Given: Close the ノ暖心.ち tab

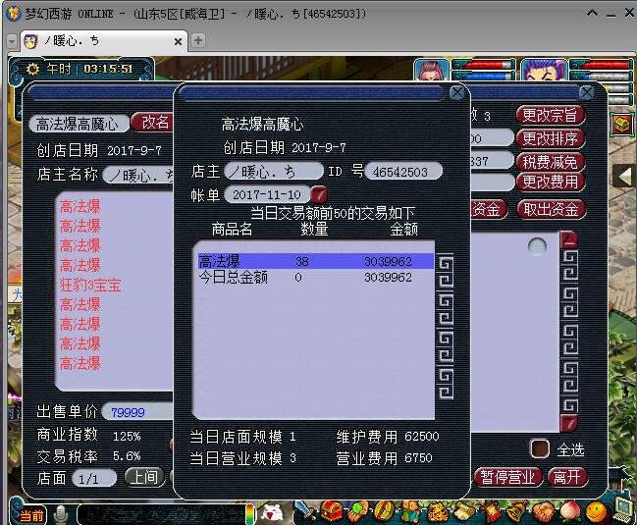Looking at the screenshot, I should point(178,41).
